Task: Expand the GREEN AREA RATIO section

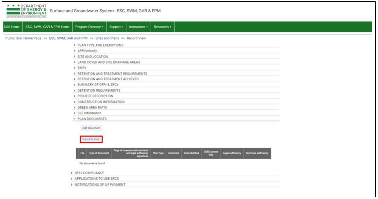Action: (92, 107)
